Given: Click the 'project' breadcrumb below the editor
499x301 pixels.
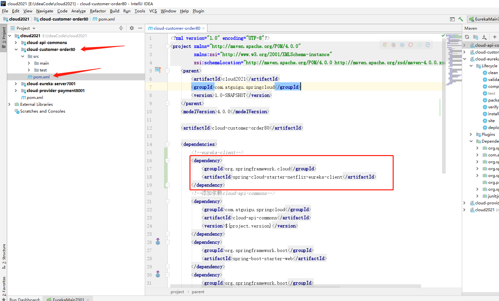Looking at the screenshot, I should (x=177, y=292).
